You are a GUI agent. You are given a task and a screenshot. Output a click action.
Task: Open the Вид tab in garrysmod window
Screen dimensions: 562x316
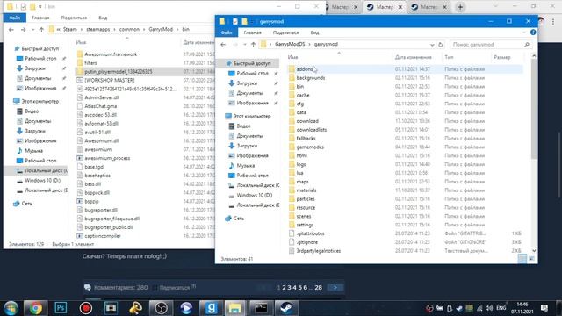314,32
